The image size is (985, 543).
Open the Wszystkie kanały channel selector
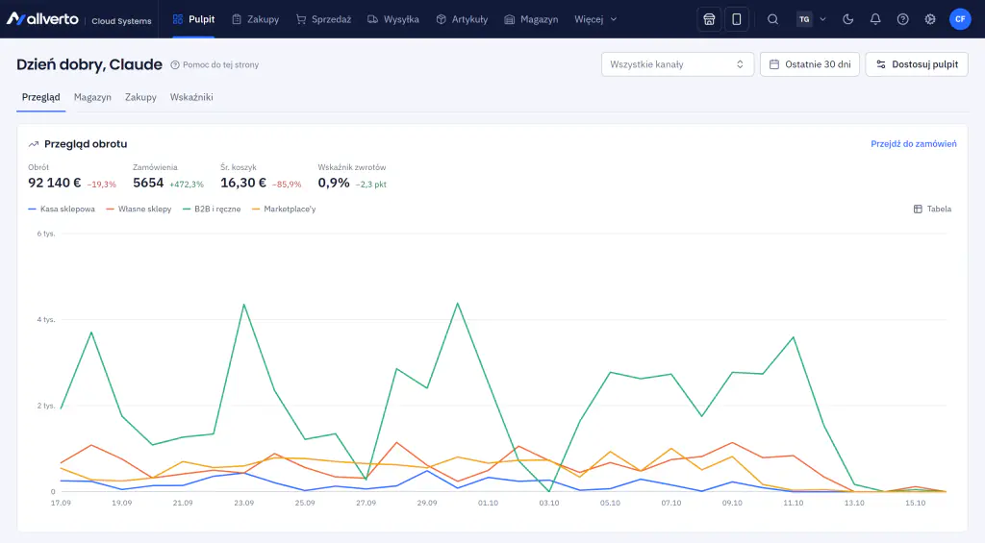(x=677, y=64)
